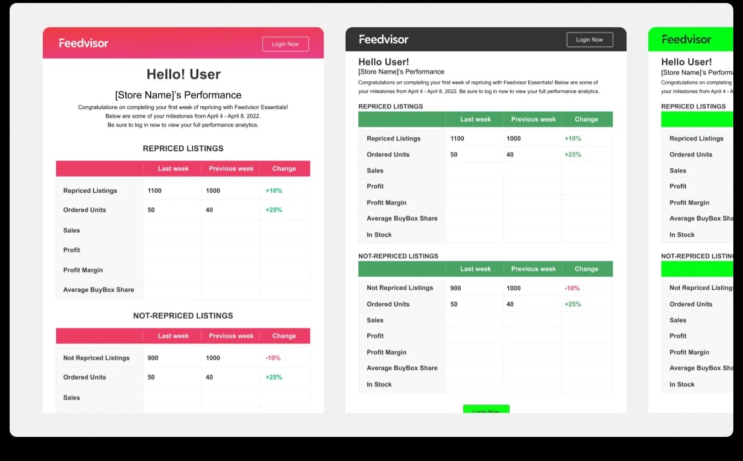
Task: Click "Last week" header in pink Not-Repriced table
Action: tap(173, 336)
